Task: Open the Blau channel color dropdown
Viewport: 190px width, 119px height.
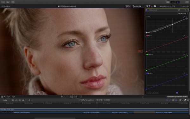Action: pos(150,73)
